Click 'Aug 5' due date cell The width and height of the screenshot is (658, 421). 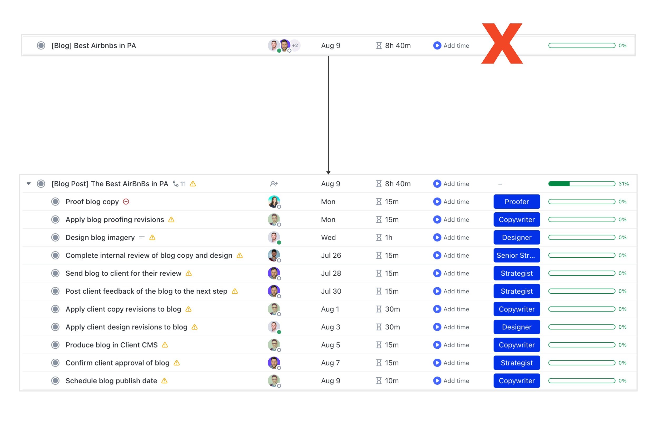(x=330, y=345)
